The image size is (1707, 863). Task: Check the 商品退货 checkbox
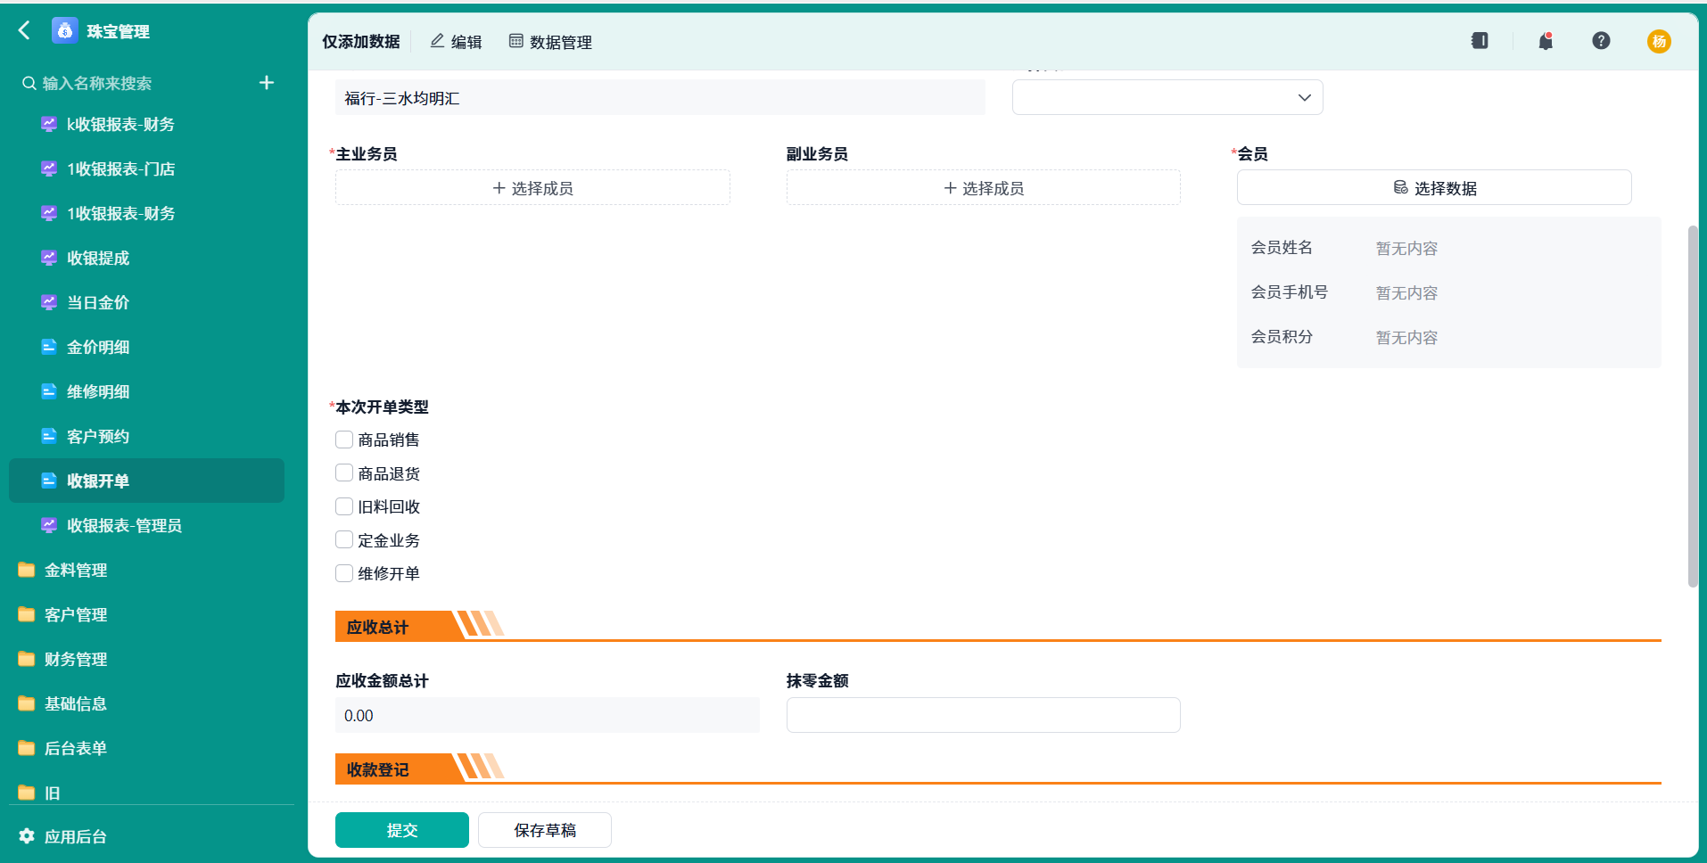coord(344,473)
